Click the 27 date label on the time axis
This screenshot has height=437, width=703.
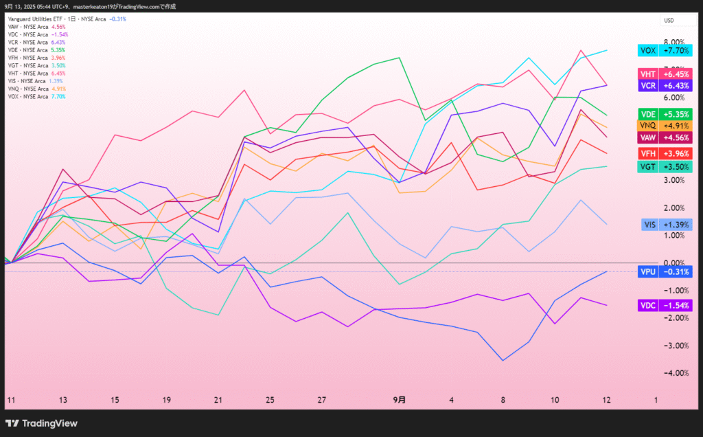321,400
